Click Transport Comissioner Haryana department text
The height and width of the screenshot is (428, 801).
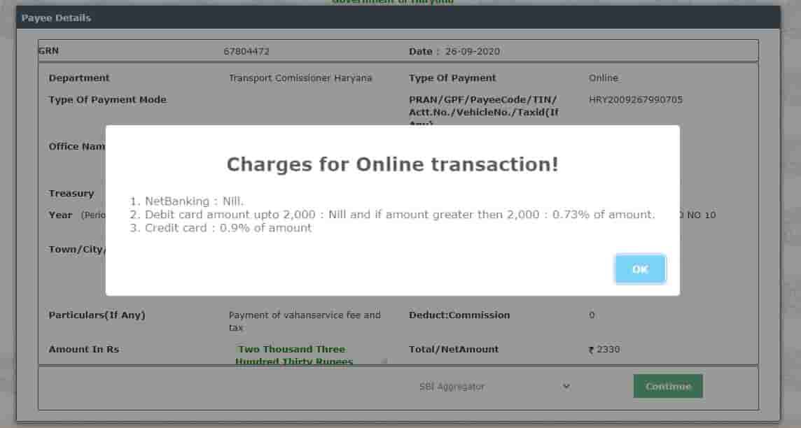click(x=300, y=78)
